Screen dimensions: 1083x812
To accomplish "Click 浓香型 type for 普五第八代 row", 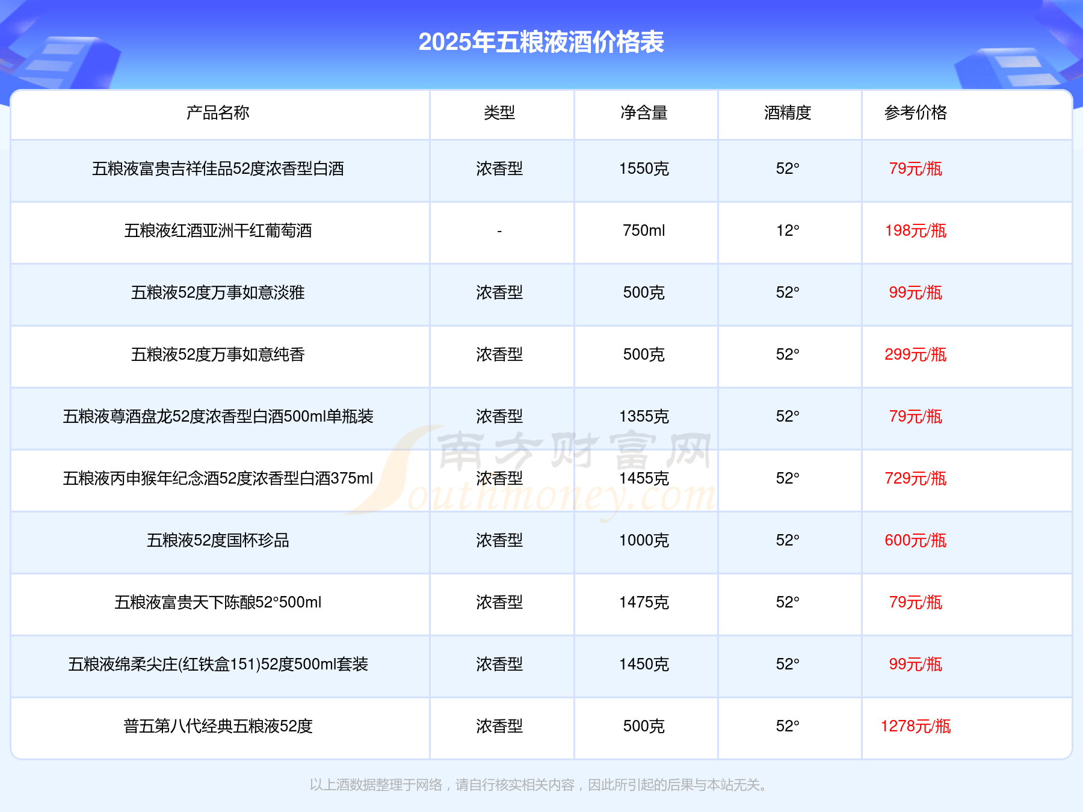I will [x=499, y=726].
